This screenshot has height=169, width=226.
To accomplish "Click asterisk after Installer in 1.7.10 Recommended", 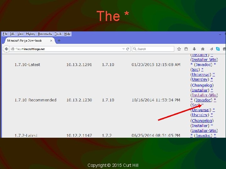I will 212,90.
